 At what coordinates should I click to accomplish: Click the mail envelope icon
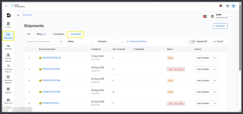coord(227,6)
